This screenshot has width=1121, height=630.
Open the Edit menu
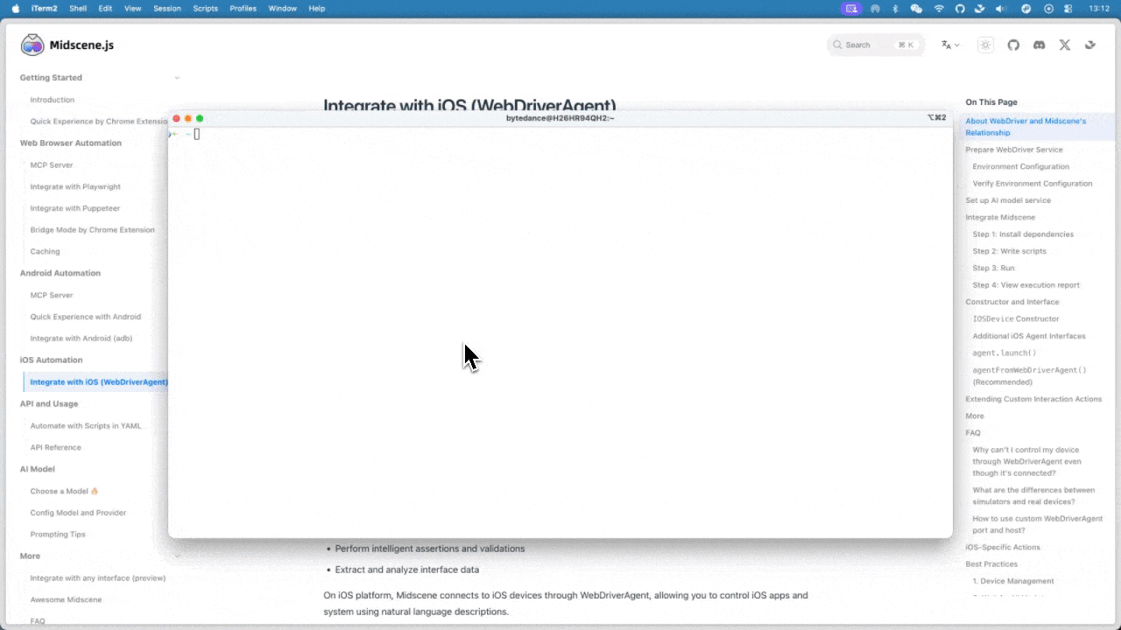105,8
